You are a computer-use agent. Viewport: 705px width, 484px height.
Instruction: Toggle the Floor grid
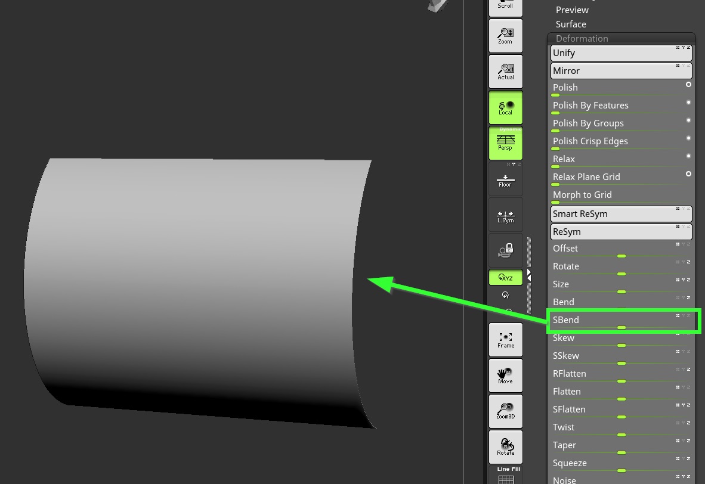(x=505, y=179)
